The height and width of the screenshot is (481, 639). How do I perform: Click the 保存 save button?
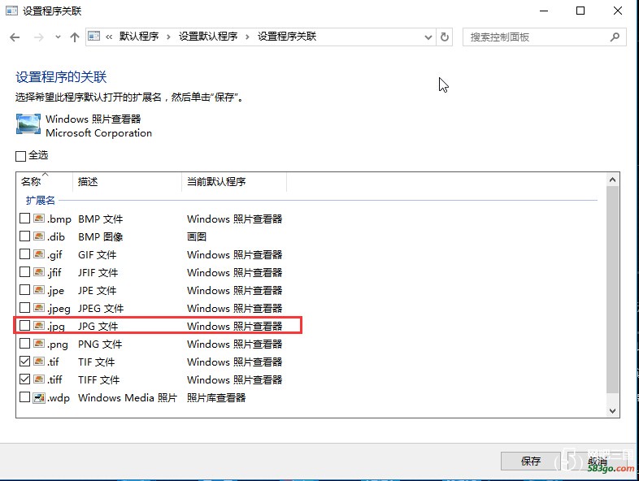point(531,461)
